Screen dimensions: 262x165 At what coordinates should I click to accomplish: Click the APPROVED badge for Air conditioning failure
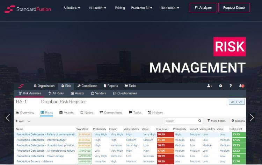click(x=85, y=151)
